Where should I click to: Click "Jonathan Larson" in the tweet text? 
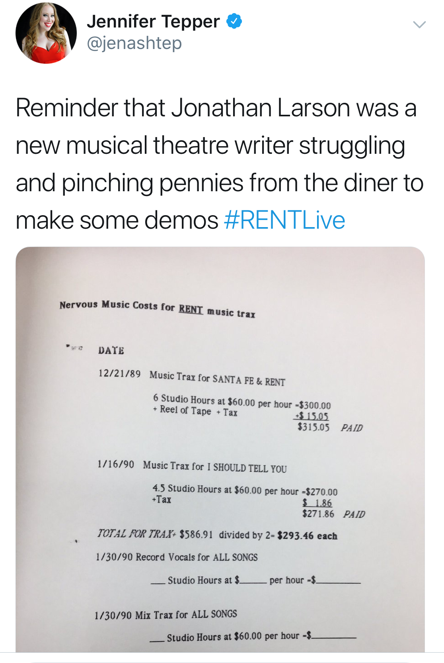click(x=261, y=108)
